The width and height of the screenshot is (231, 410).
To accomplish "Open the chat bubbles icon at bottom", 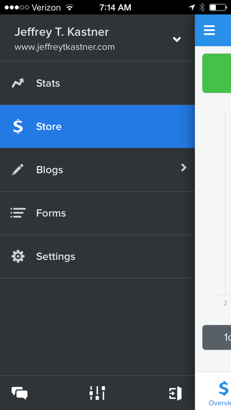I will tap(20, 393).
